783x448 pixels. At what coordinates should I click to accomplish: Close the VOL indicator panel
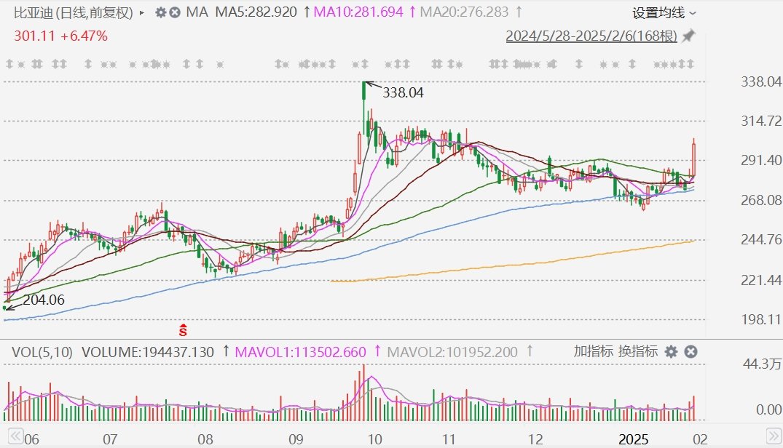tap(690, 352)
